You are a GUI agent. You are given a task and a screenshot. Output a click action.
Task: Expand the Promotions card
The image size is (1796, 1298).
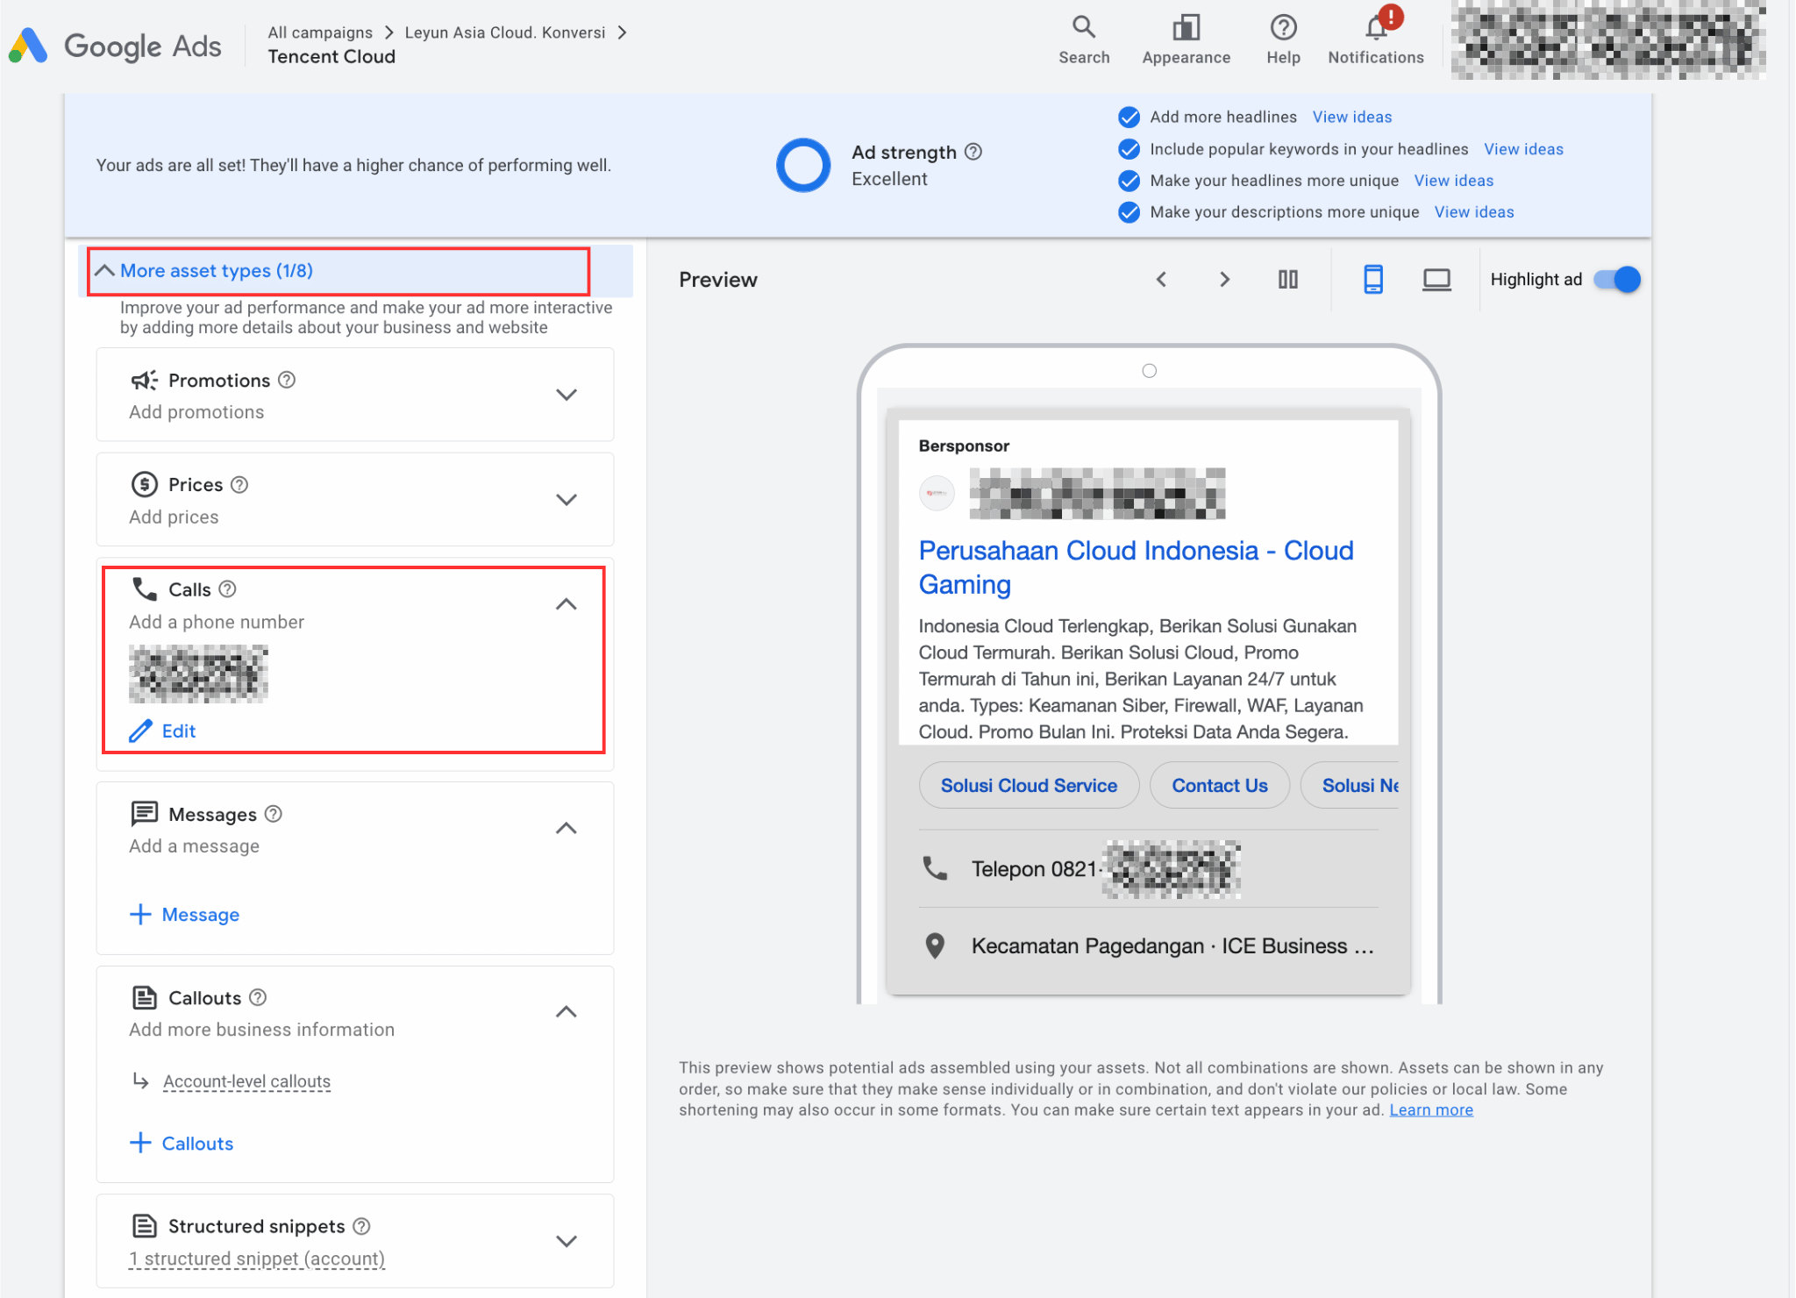point(567,395)
